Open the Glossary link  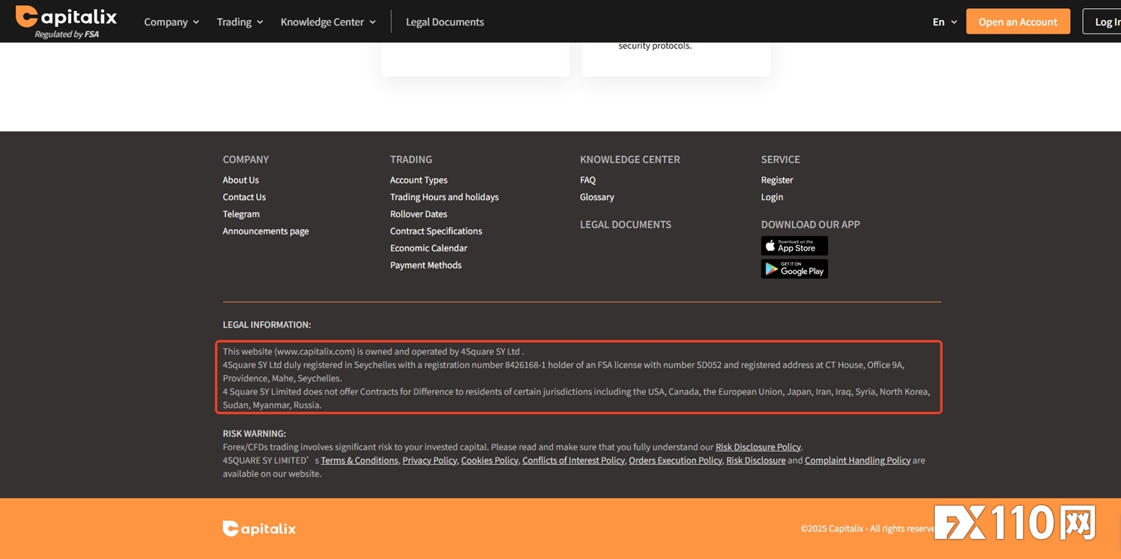(597, 197)
